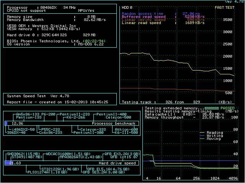Click the 'Ver 4.78' label in corner
Image resolution: width=245 pixels, height=183 pixels.
[234, 2]
